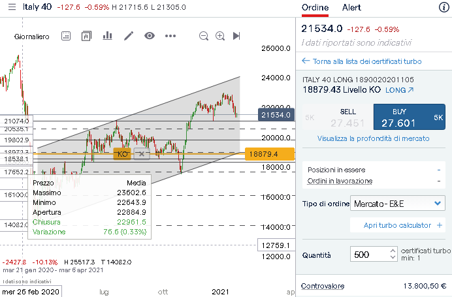Open more chart options (three dots)
Screen dimensions: 452x297
click(x=170, y=36)
